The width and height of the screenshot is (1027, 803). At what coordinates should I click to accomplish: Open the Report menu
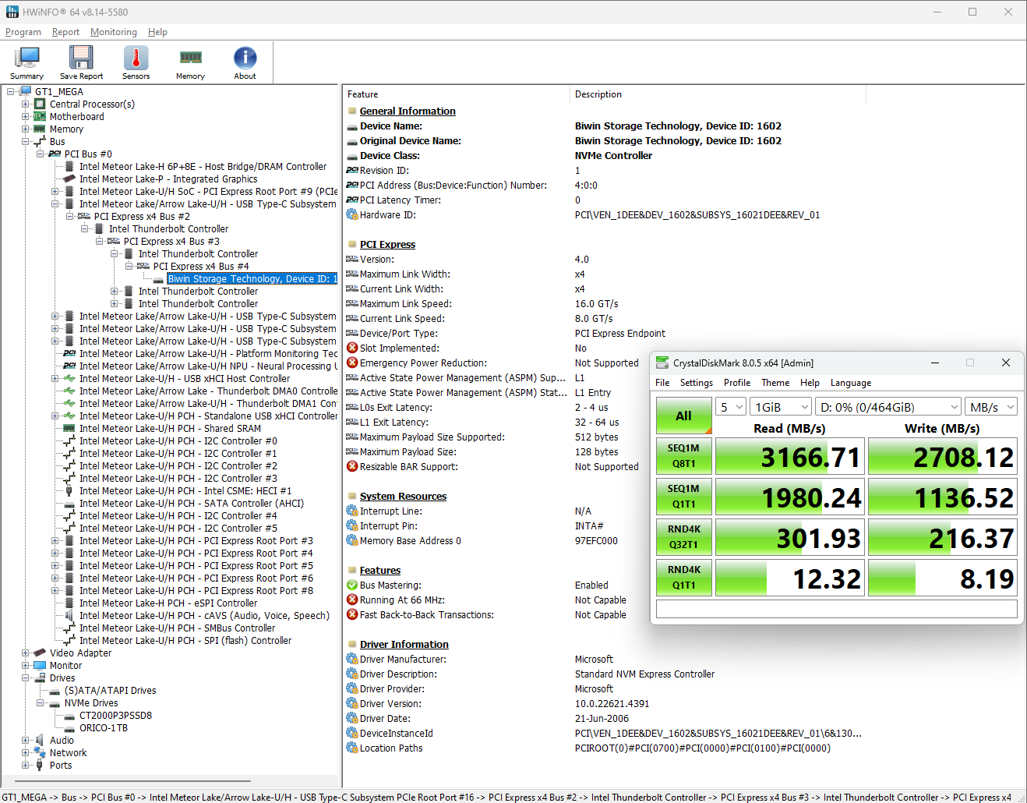tap(65, 32)
